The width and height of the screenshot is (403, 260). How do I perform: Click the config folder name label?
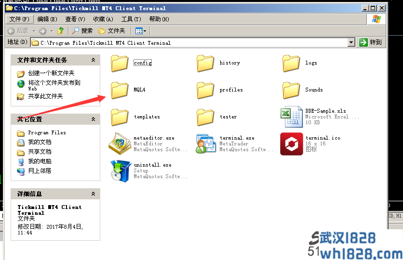click(143, 63)
